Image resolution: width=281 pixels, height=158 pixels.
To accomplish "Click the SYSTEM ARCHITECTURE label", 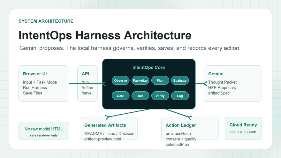I will coord(46,21).
